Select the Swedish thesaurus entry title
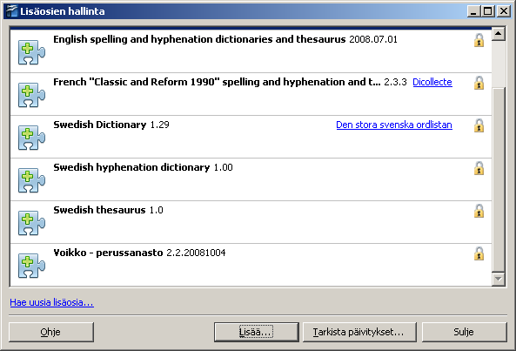 tap(99, 210)
